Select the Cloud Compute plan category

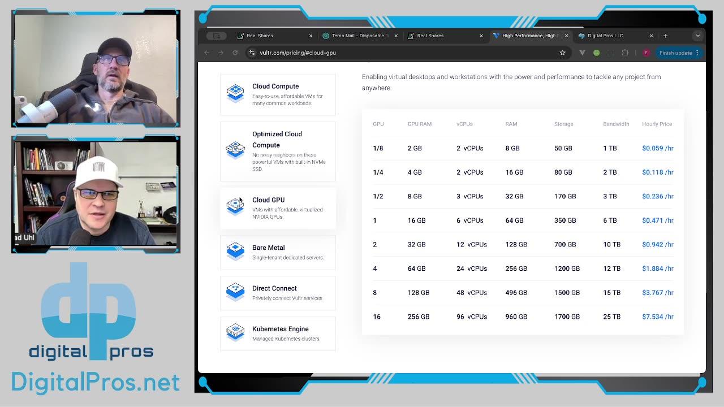tap(278, 94)
